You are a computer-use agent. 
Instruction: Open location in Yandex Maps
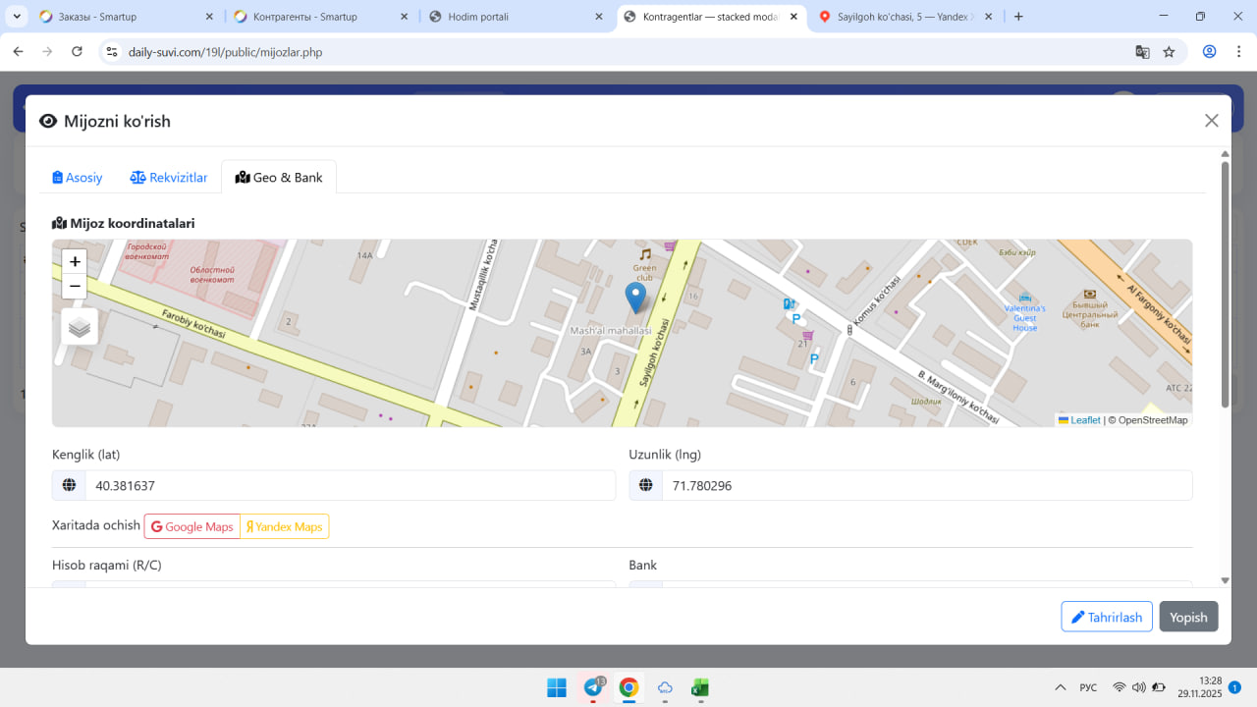285,526
